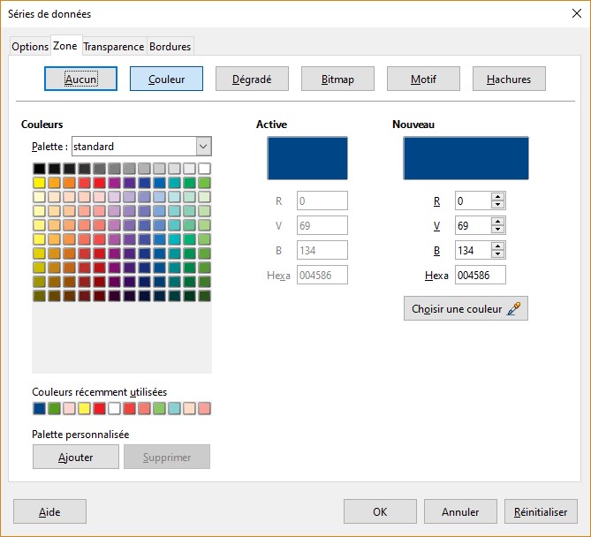Viewport: 591px width, 537px height.
Task: Increase the R value with up arrow
Action: click(x=497, y=197)
